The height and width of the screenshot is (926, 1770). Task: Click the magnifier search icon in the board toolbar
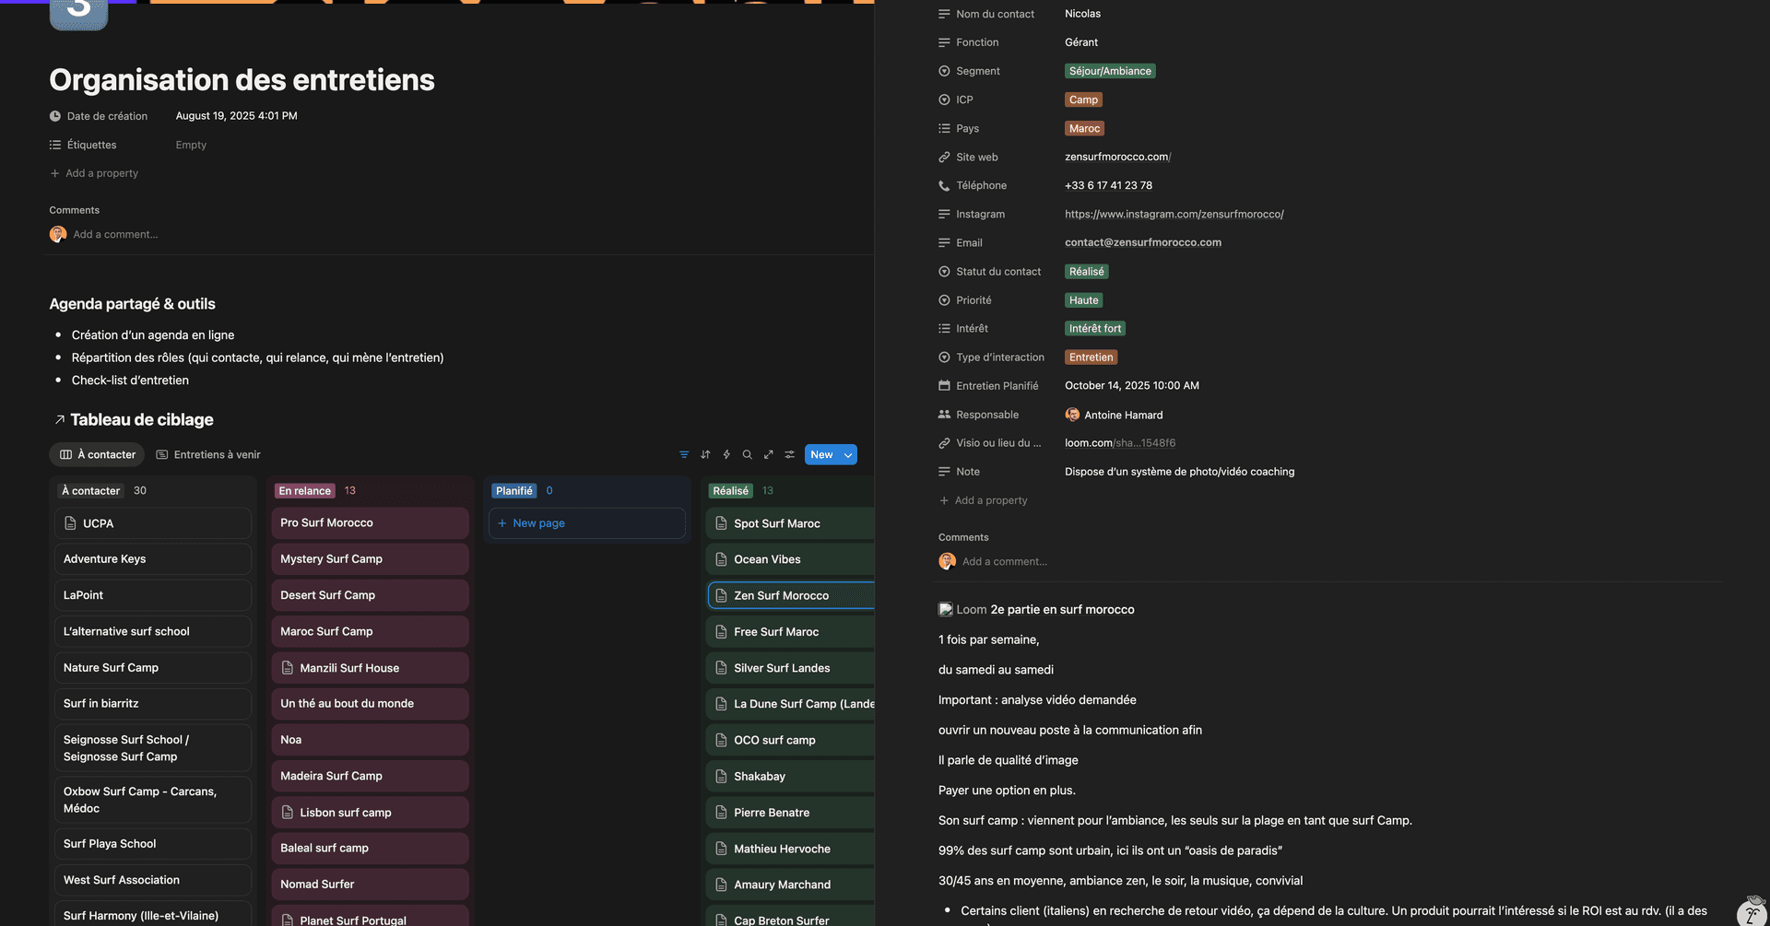tap(748, 454)
